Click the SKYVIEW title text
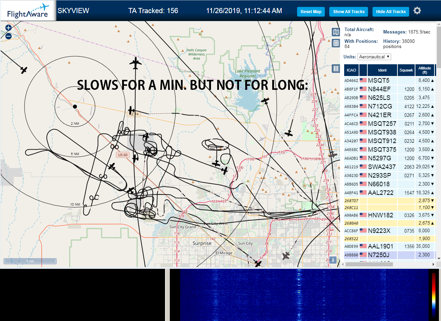The height and width of the screenshot is (321, 441). click(73, 11)
